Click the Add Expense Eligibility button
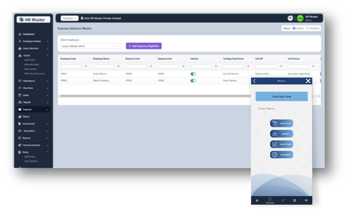This screenshot has width=349, height=214. pyautogui.click(x=144, y=46)
